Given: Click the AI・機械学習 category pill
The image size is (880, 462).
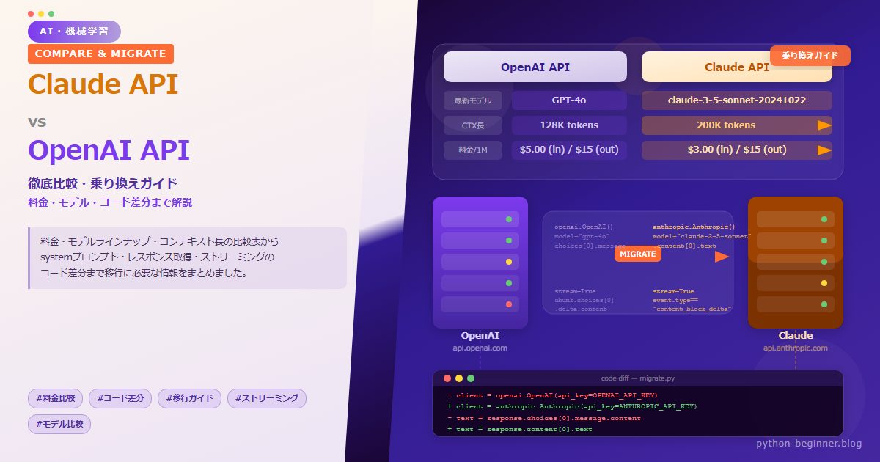Looking at the screenshot, I should pyautogui.click(x=74, y=32).
